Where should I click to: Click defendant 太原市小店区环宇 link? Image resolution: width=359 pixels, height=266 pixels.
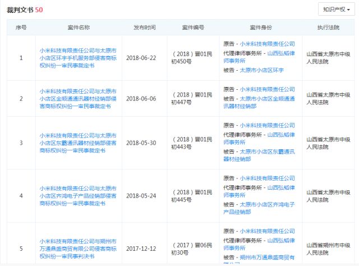coord(261,70)
